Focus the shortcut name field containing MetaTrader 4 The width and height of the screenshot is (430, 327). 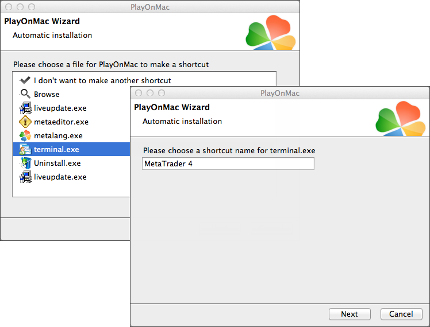[228, 164]
